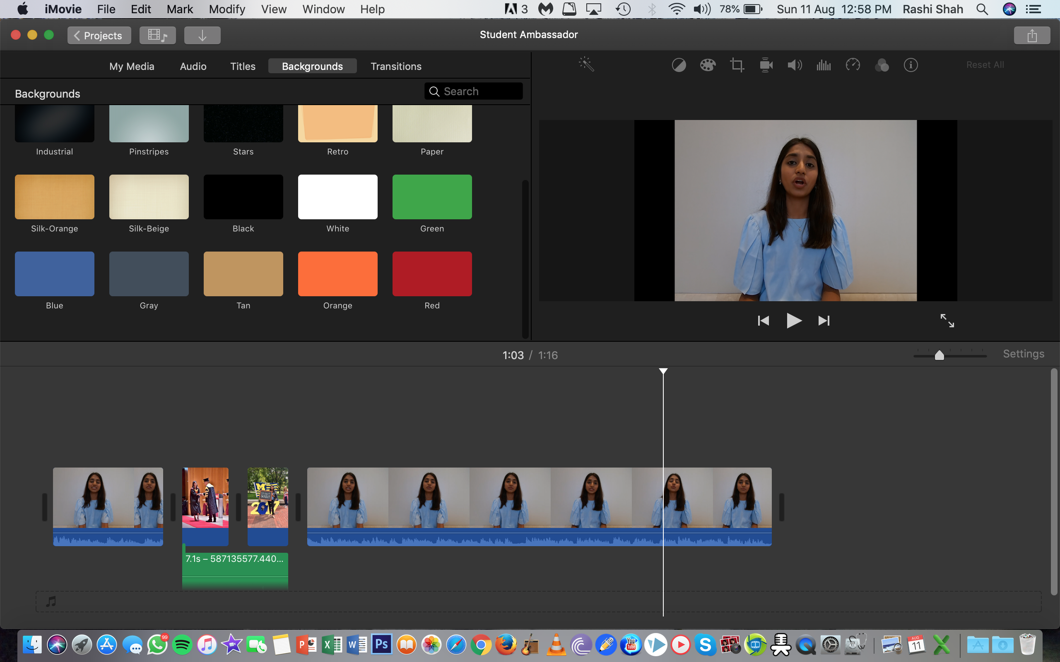The image size is (1060, 662).
Task: Click the backgrounds Search field
Action: [x=477, y=91]
